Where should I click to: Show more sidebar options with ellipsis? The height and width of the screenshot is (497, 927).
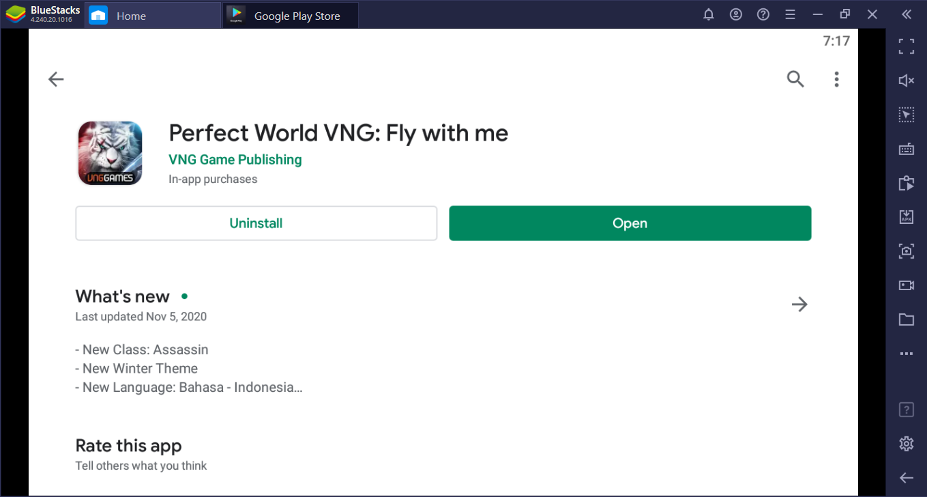[x=906, y=354]
